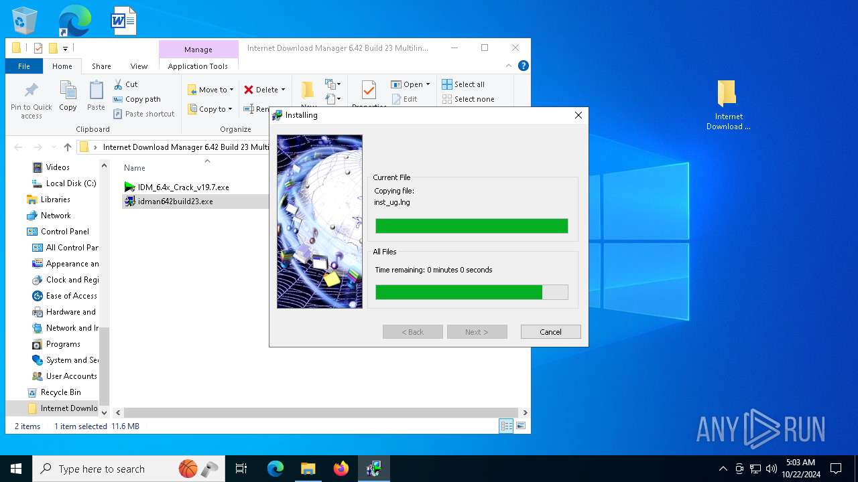Screen dimensions: 858x482
Task: Open the notification center icon
Action: tap(836, 469)
